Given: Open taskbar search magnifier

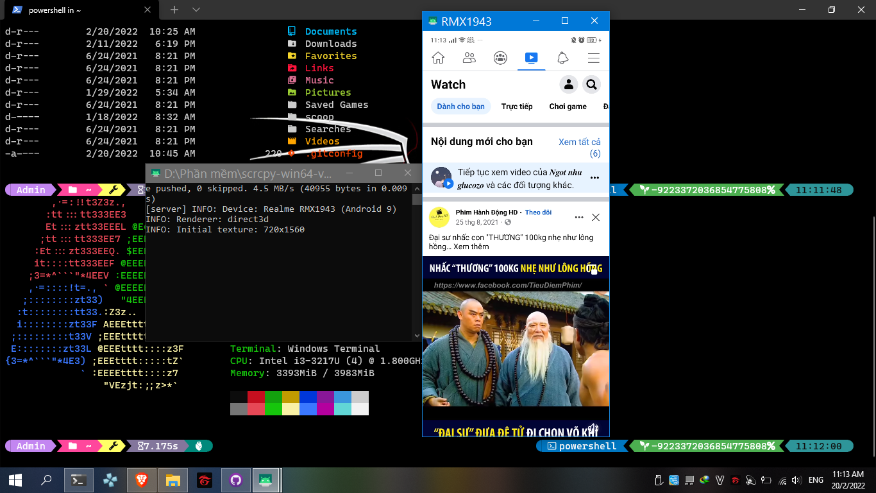Looking at the screenshot, I should (46, 480).
